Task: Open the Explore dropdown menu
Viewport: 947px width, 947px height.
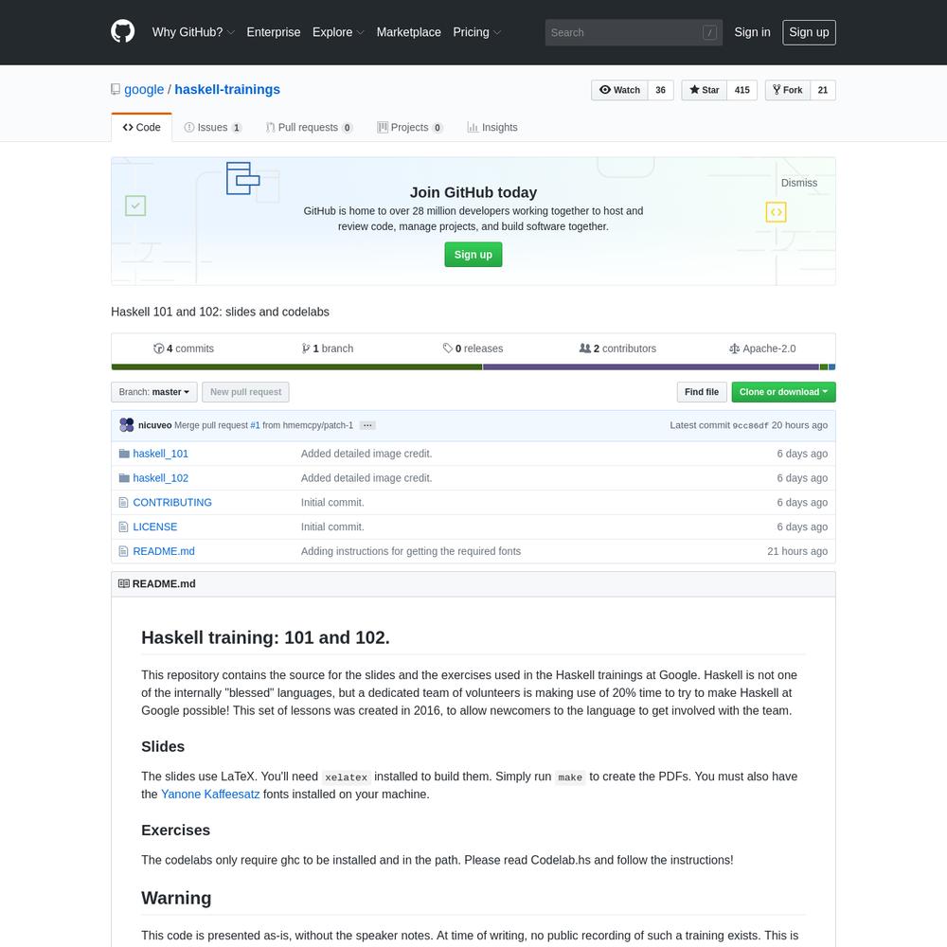Action: point(338,32)
